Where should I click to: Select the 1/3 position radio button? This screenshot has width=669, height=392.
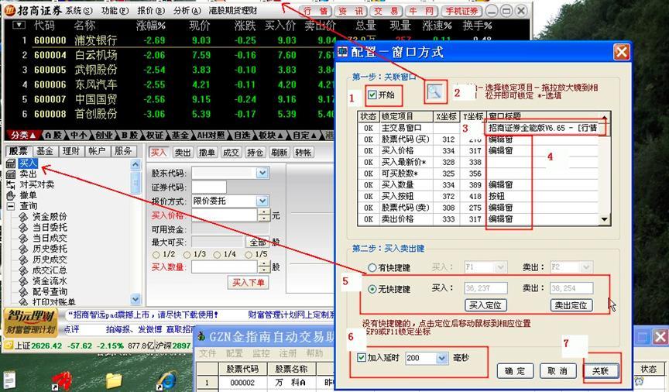coord(187,255)
